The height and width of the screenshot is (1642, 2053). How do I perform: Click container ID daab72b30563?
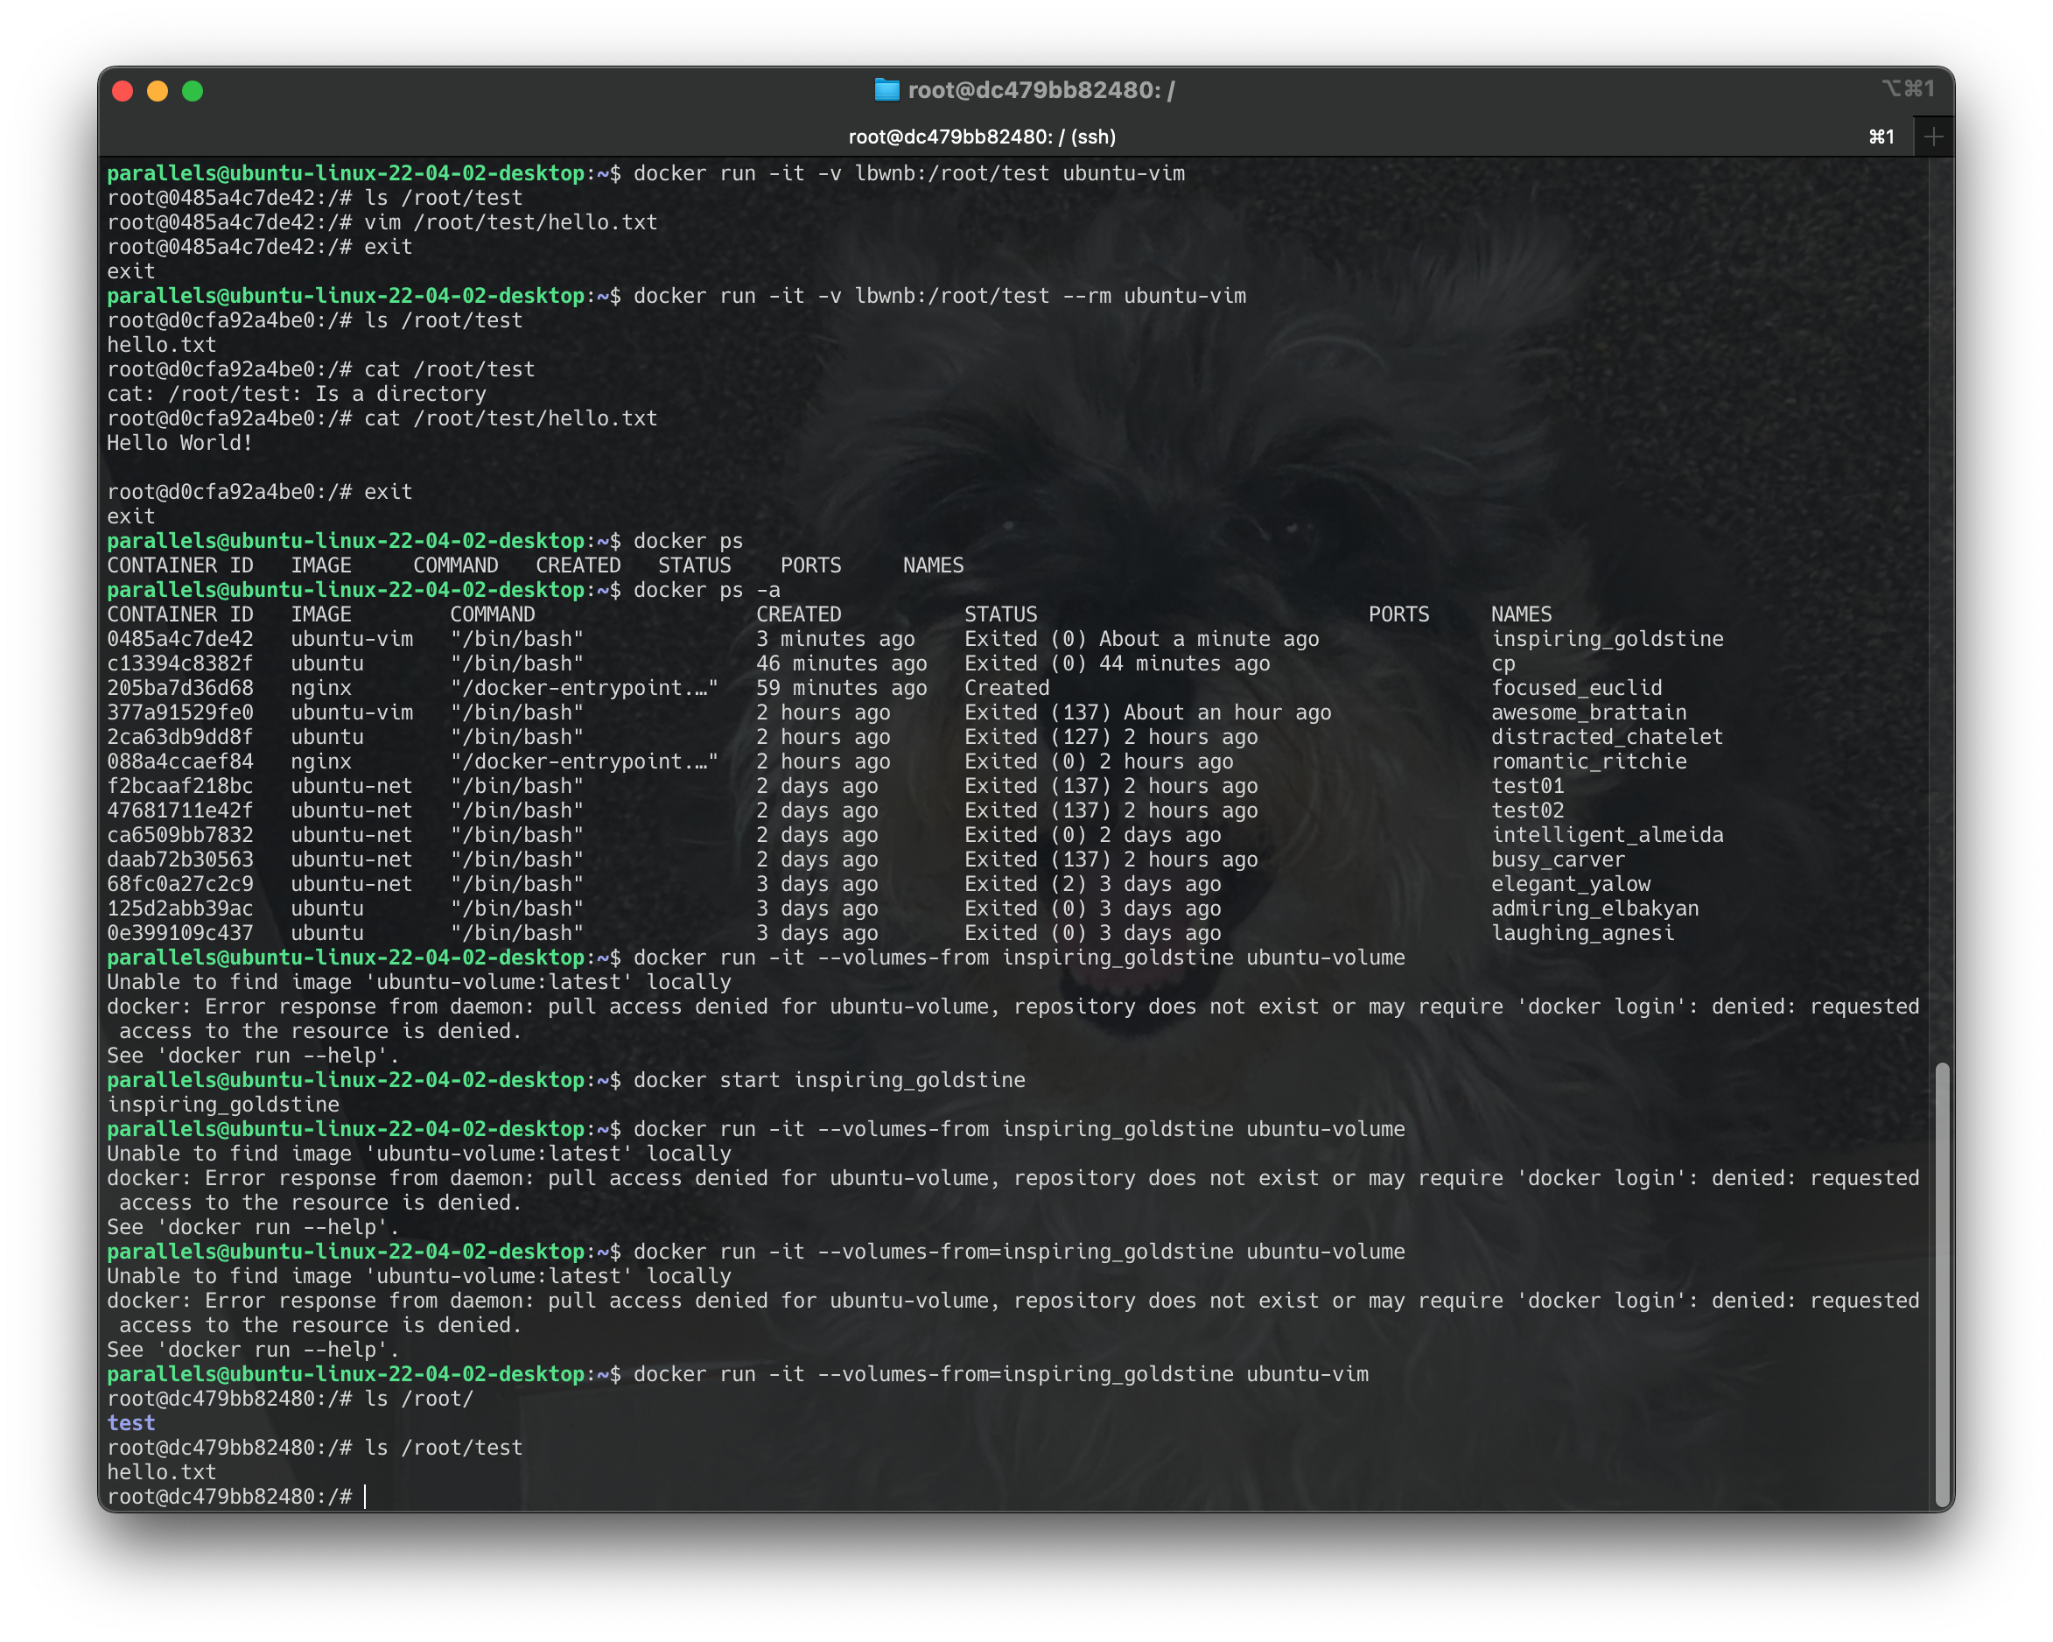(180, 860)
